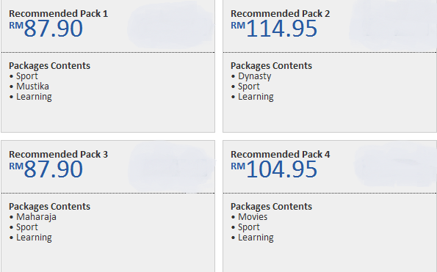Open the Recommended Pack 2 heading
This screenshot has height=272, width=437.
pos(280,14)
